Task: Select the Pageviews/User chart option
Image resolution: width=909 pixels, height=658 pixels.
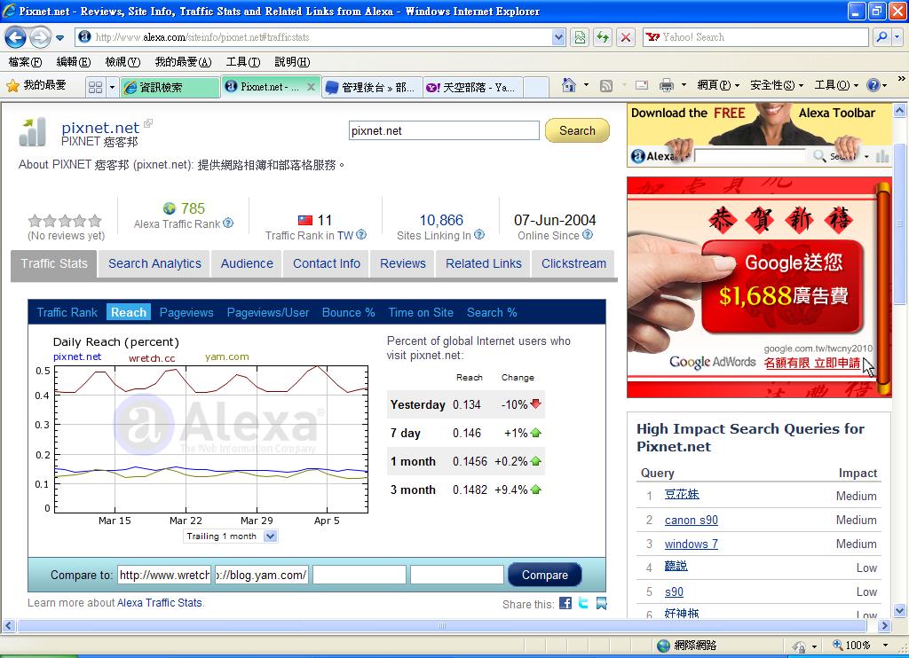Action: (x=268, y=313)
